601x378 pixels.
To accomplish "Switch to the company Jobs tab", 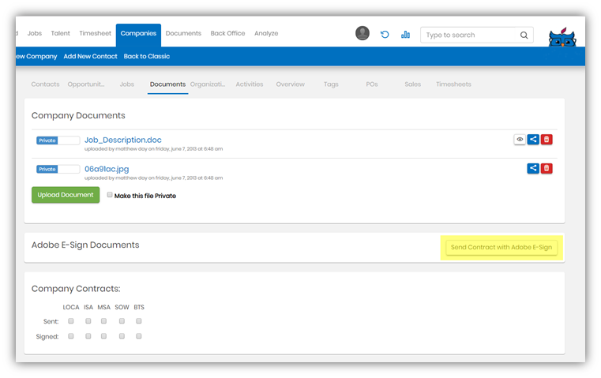I will [127, 84].
